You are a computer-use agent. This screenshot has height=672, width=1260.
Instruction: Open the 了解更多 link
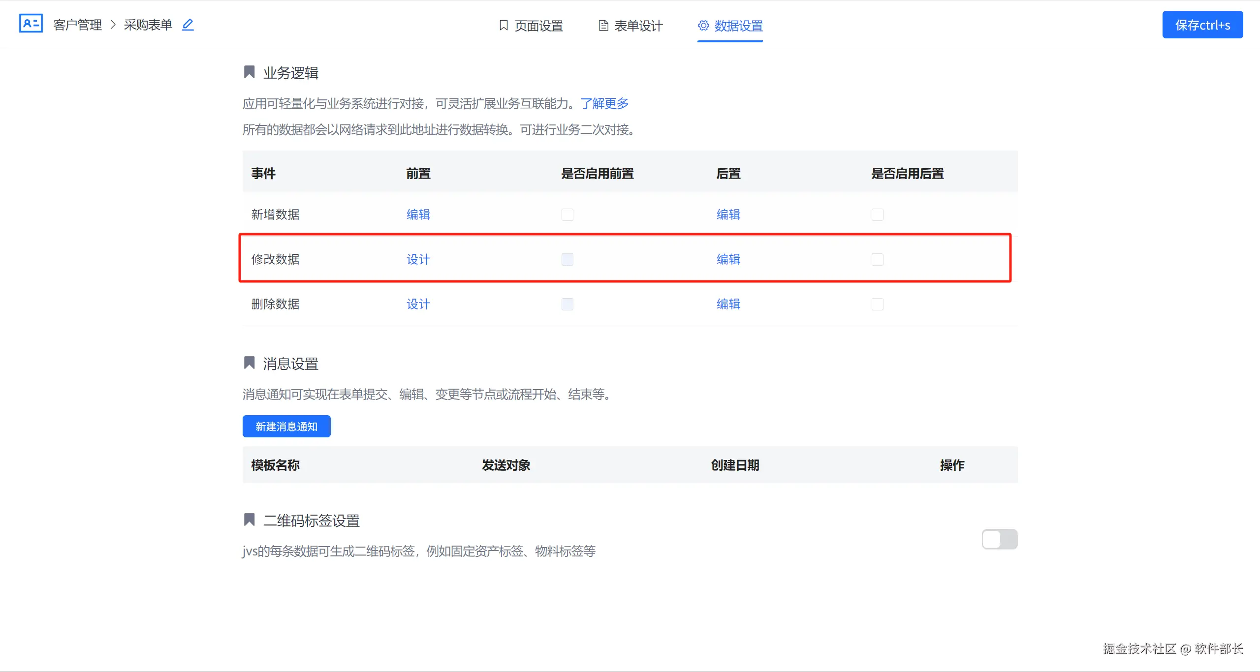click(604, 103)
